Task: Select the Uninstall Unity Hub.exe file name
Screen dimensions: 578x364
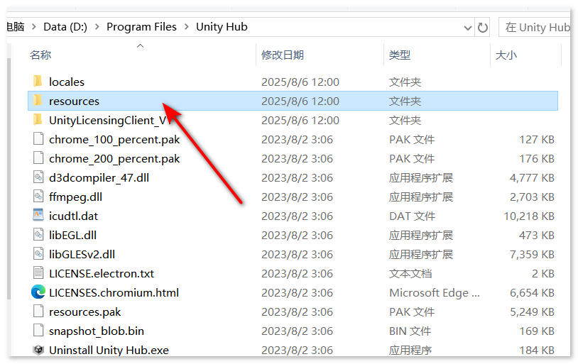Action: point(109,350)
